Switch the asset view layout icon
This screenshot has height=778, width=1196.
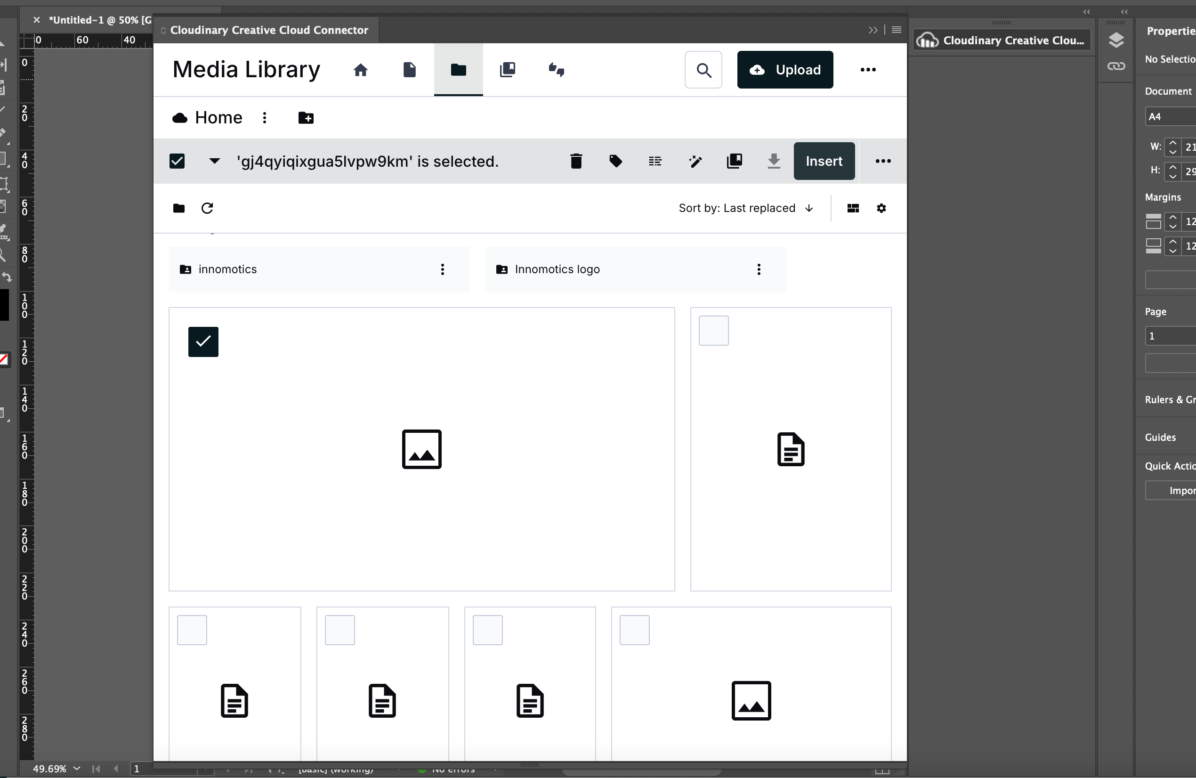(x=853, y=208)
